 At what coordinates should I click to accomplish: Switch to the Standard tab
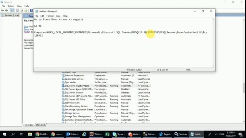(x=40, y=125)
